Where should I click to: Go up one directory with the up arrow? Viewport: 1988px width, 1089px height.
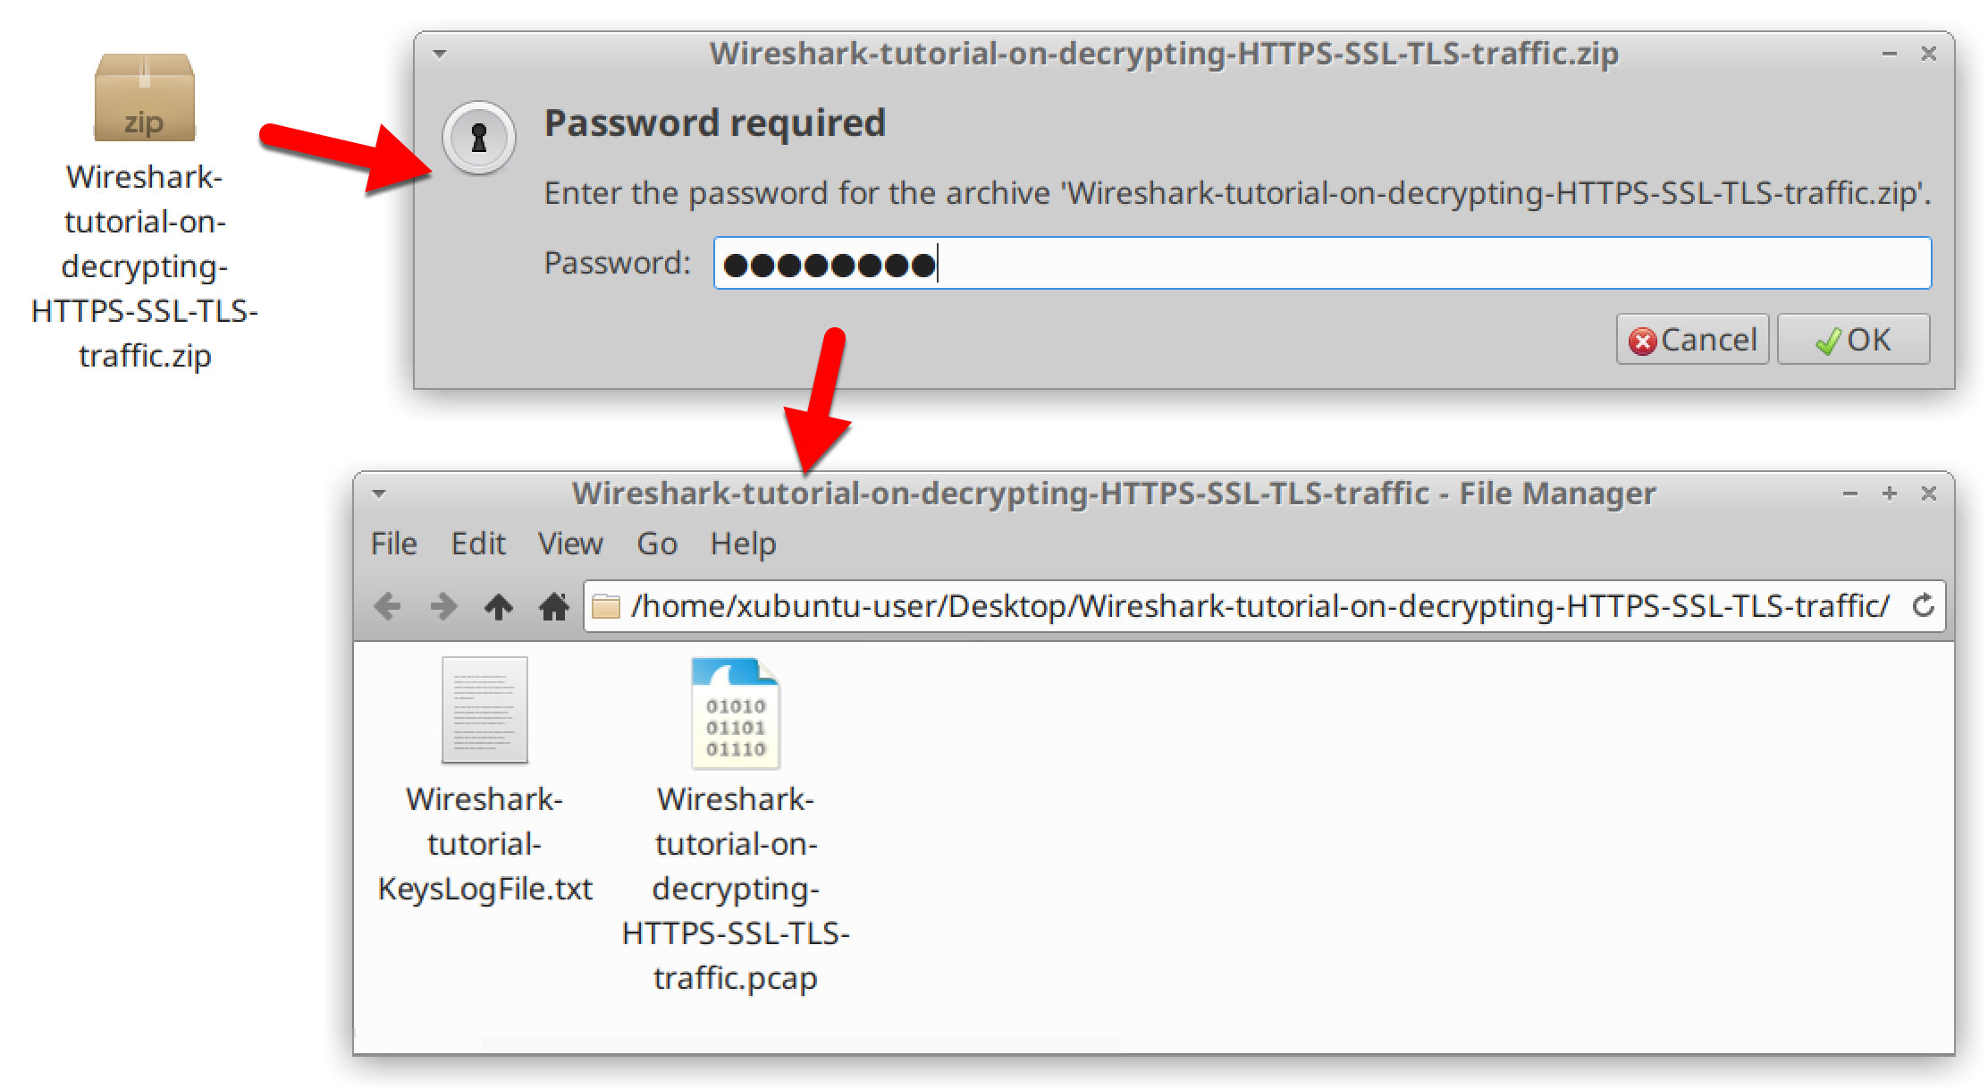499,605
